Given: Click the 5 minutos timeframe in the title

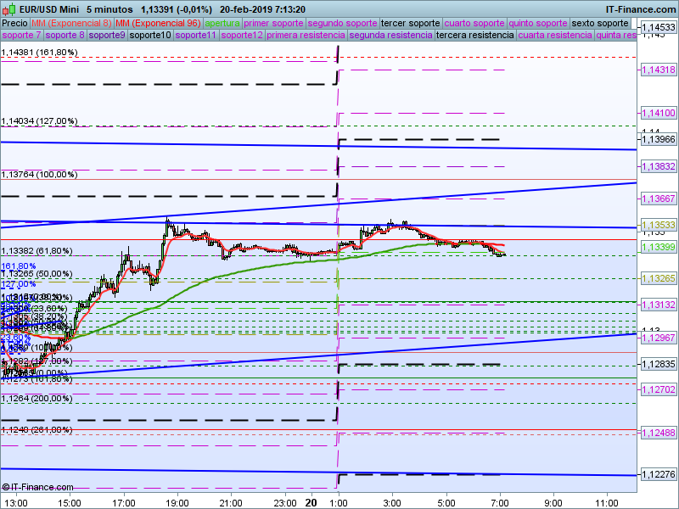Looking at the screenshot, I should tap(110, 9).
